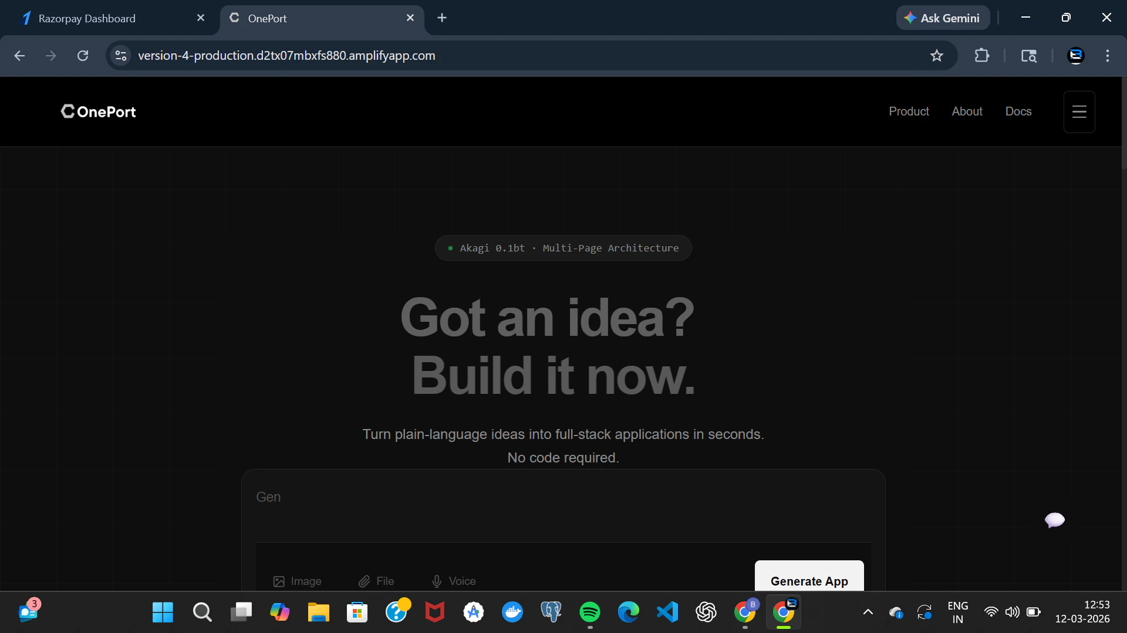
Task: Open the Chrome three-dot menu
Action: click(x=1107, y=56)
